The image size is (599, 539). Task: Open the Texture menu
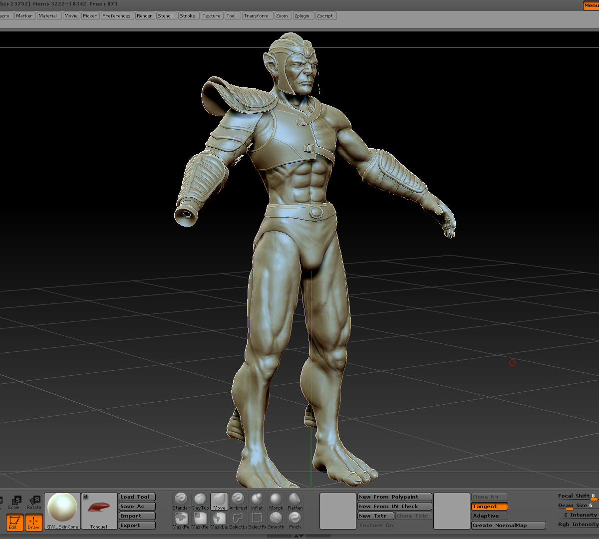pyautogui.click(x=211, y=16)
